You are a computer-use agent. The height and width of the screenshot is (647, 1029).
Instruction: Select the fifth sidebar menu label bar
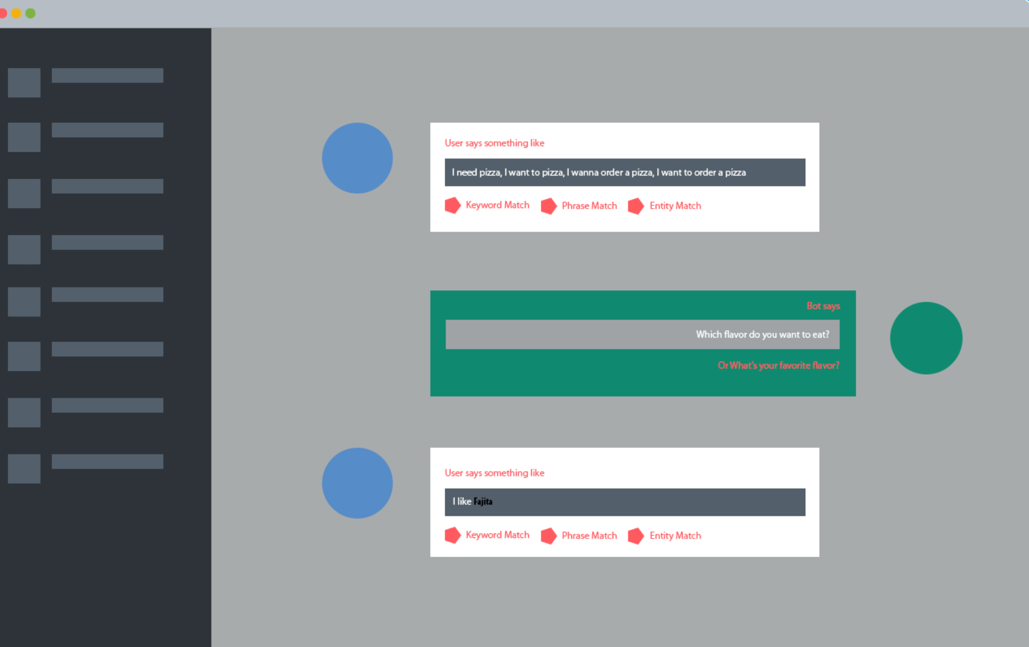click(107, 294)
